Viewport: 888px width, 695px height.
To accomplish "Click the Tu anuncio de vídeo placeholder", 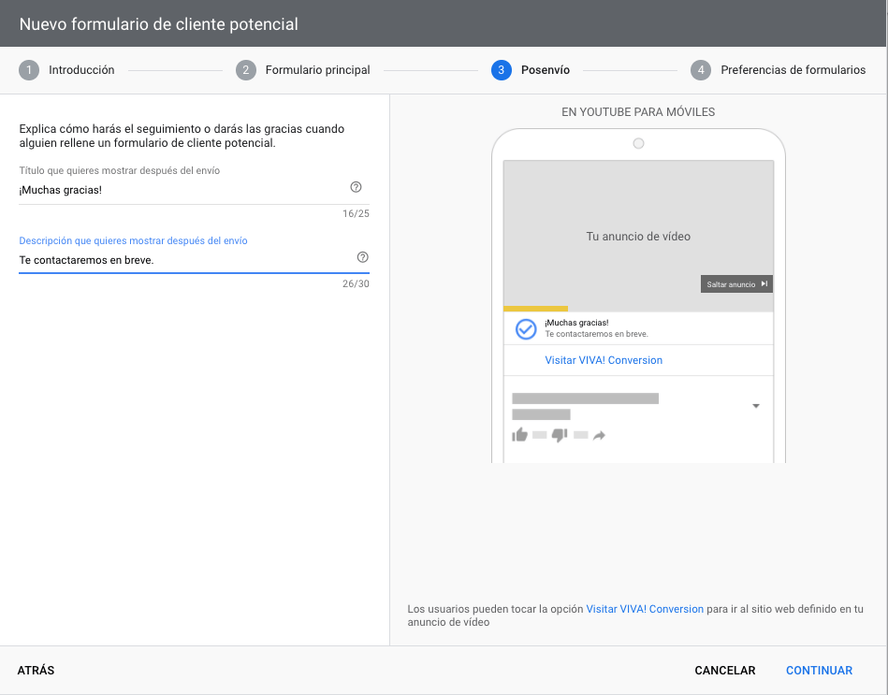I will point(638,237).
